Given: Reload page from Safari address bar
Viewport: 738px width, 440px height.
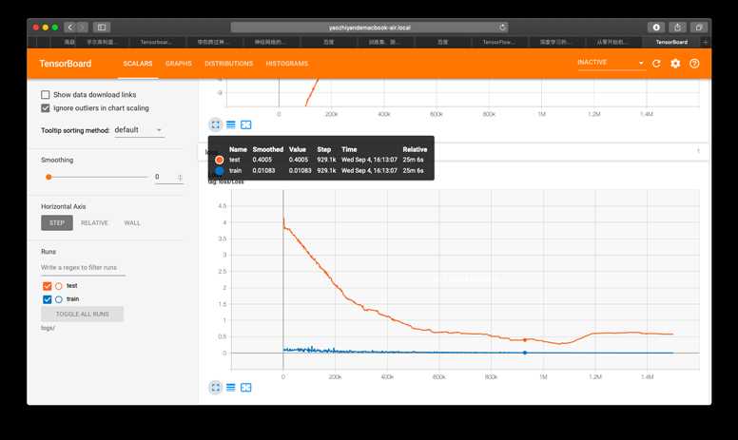Looking at the screenshot, I should [502, 28].
